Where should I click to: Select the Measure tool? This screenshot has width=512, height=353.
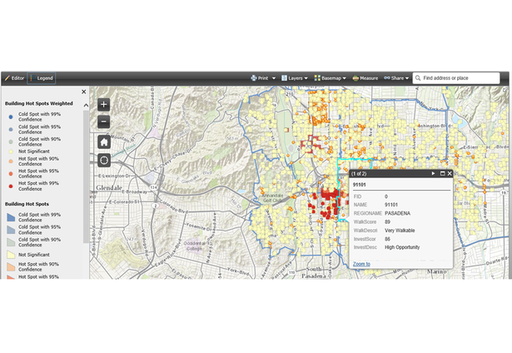click(365, 78)
